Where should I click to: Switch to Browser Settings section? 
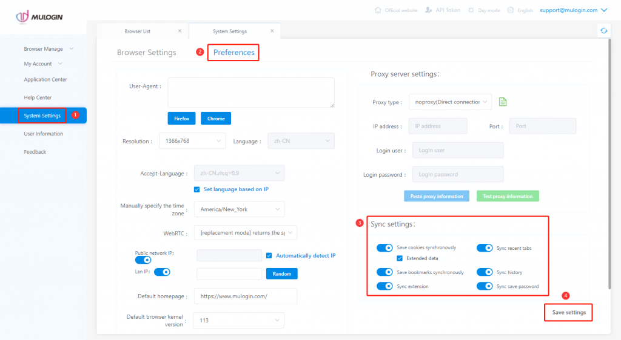[147, 53]
